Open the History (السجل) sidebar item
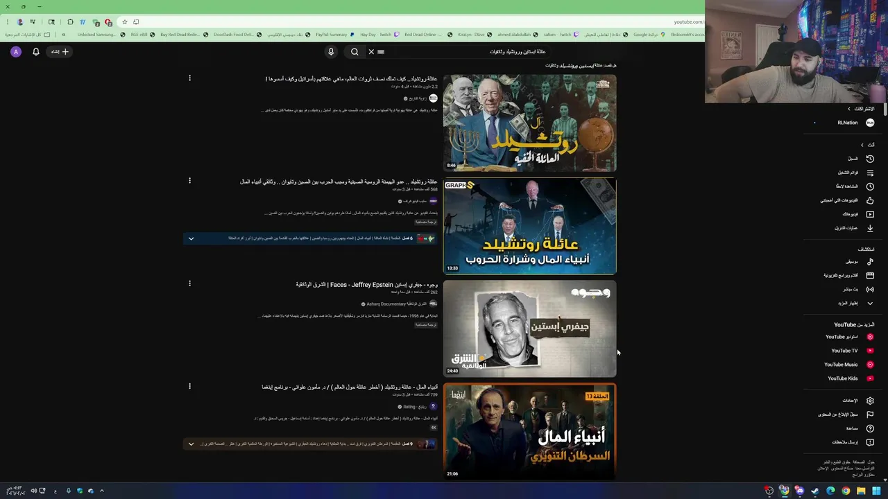 (x=860, y=159)
